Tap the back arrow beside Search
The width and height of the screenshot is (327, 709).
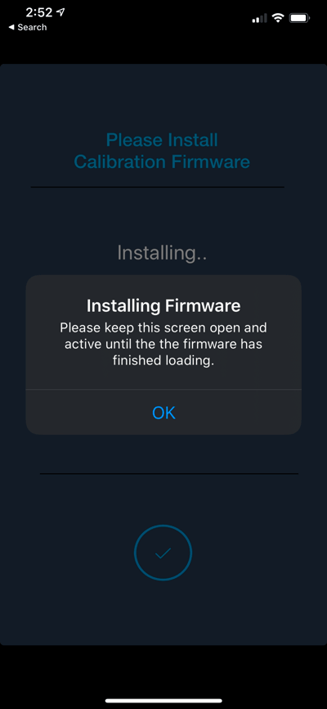pyautogui.click(x=11, y=27)
